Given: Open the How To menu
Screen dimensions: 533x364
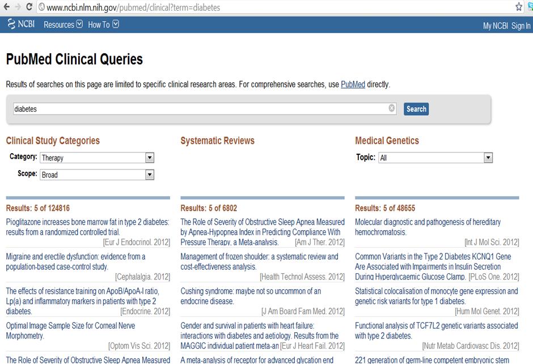Looking at the screenshot, I should [103, 24].
